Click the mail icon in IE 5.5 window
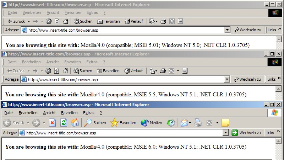The height and width of the screenshot is (160, 284). point(152,71)
